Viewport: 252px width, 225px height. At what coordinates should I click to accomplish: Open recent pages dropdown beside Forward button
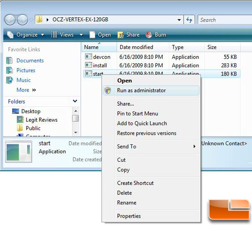coord(31,20)
